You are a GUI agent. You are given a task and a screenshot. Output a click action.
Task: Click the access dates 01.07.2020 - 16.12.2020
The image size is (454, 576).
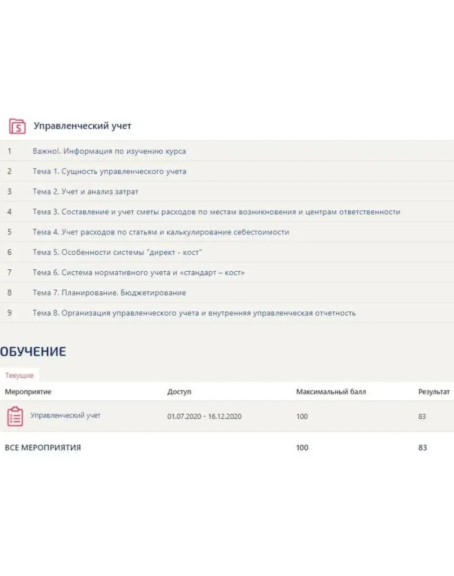204,416
